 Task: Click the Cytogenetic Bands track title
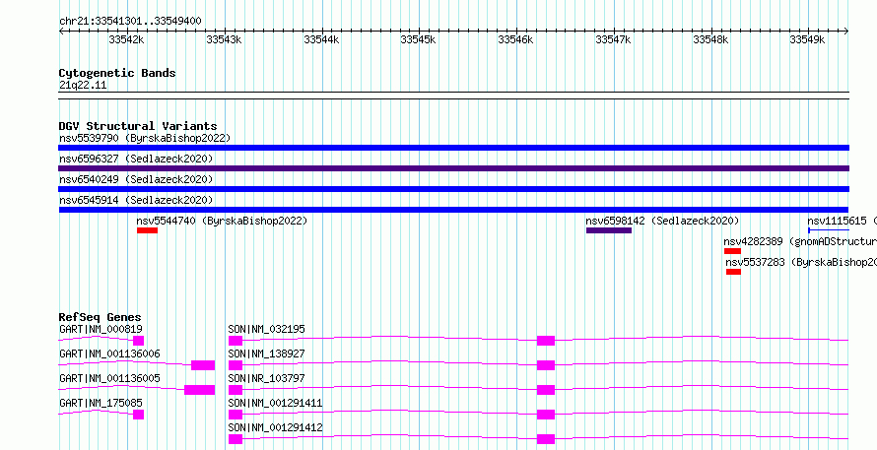pos(117,73)
